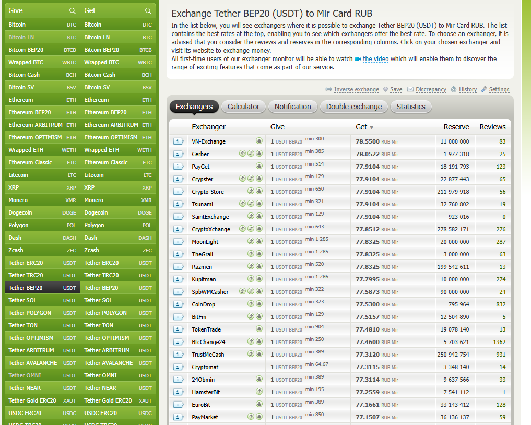Open the TheGrail exchanger name
This screenshot has width=531, height=425.
[x=202, y=254]
